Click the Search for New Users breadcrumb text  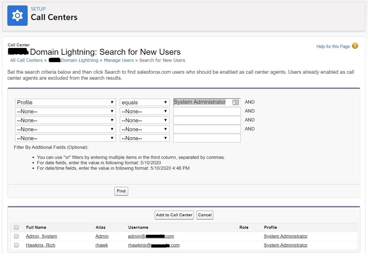[162, 60]
